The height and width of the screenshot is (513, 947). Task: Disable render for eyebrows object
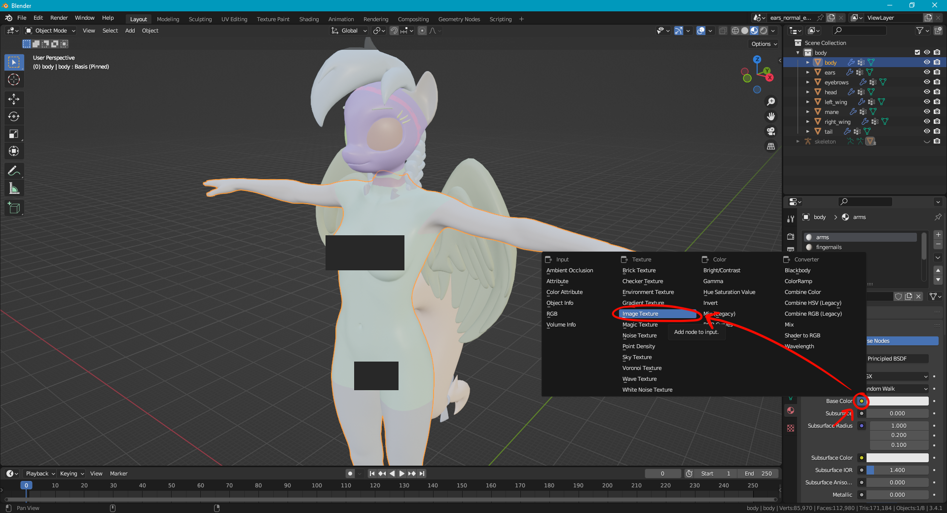click(x=937, y=82)
